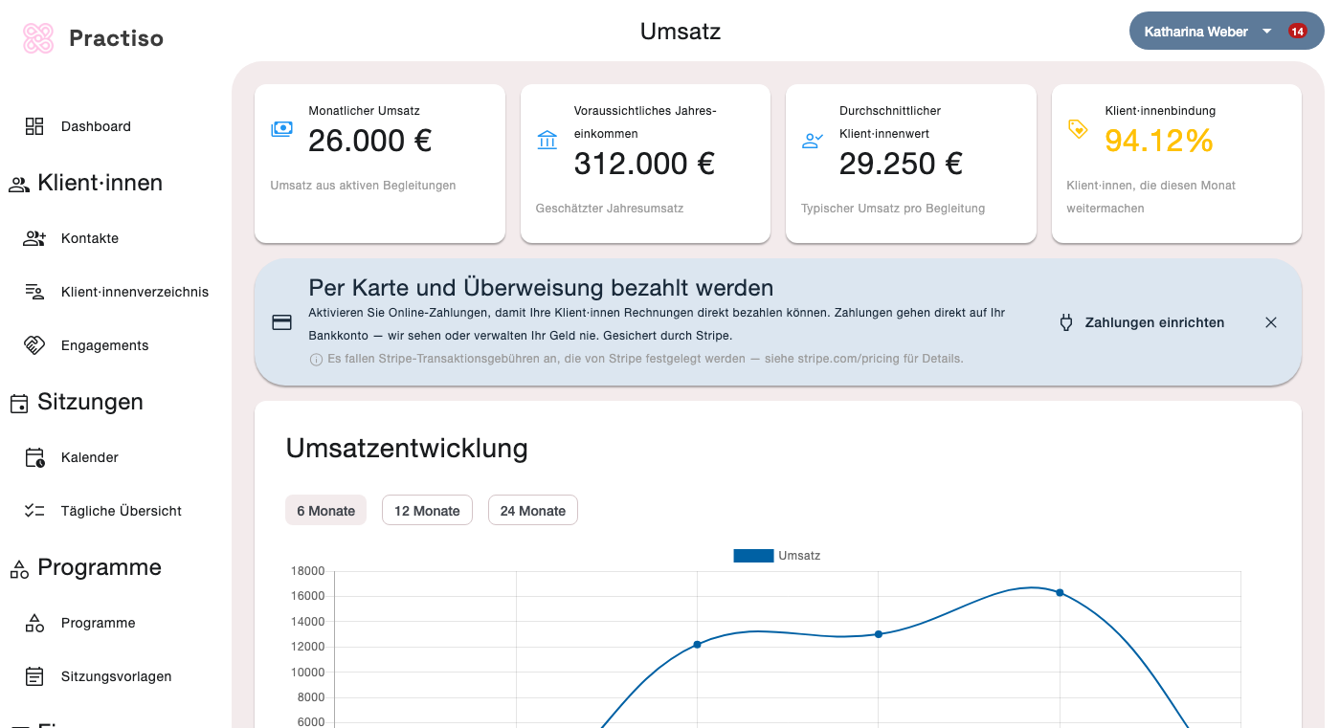Click the Klient·innenverzeichnis list icon
Image resolution: width=1340 pixels, height=728 pixels.
(34, 292)
